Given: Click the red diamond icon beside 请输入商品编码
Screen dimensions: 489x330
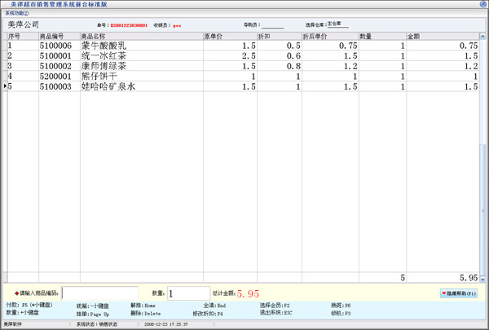Looking at the screenshot, I should click(x=16, y=293).
